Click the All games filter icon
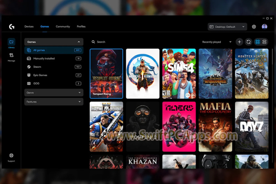The height and width of the screenshot is (184, 276). [29, 50]
